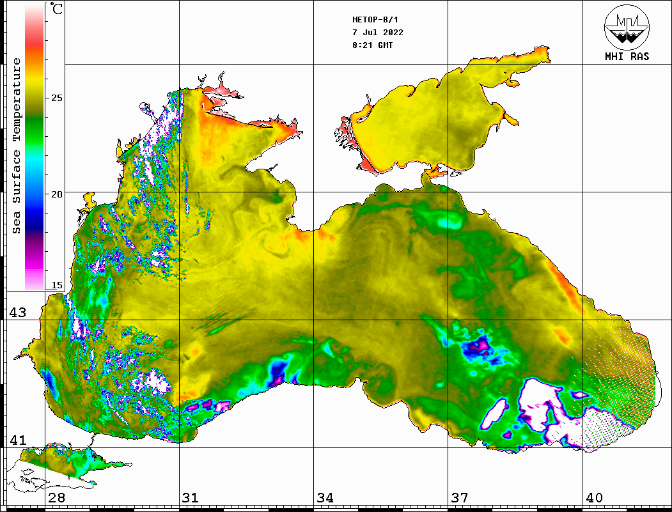Click latitude label 41
Screen dimensions: 672x512
click(18, 440)
